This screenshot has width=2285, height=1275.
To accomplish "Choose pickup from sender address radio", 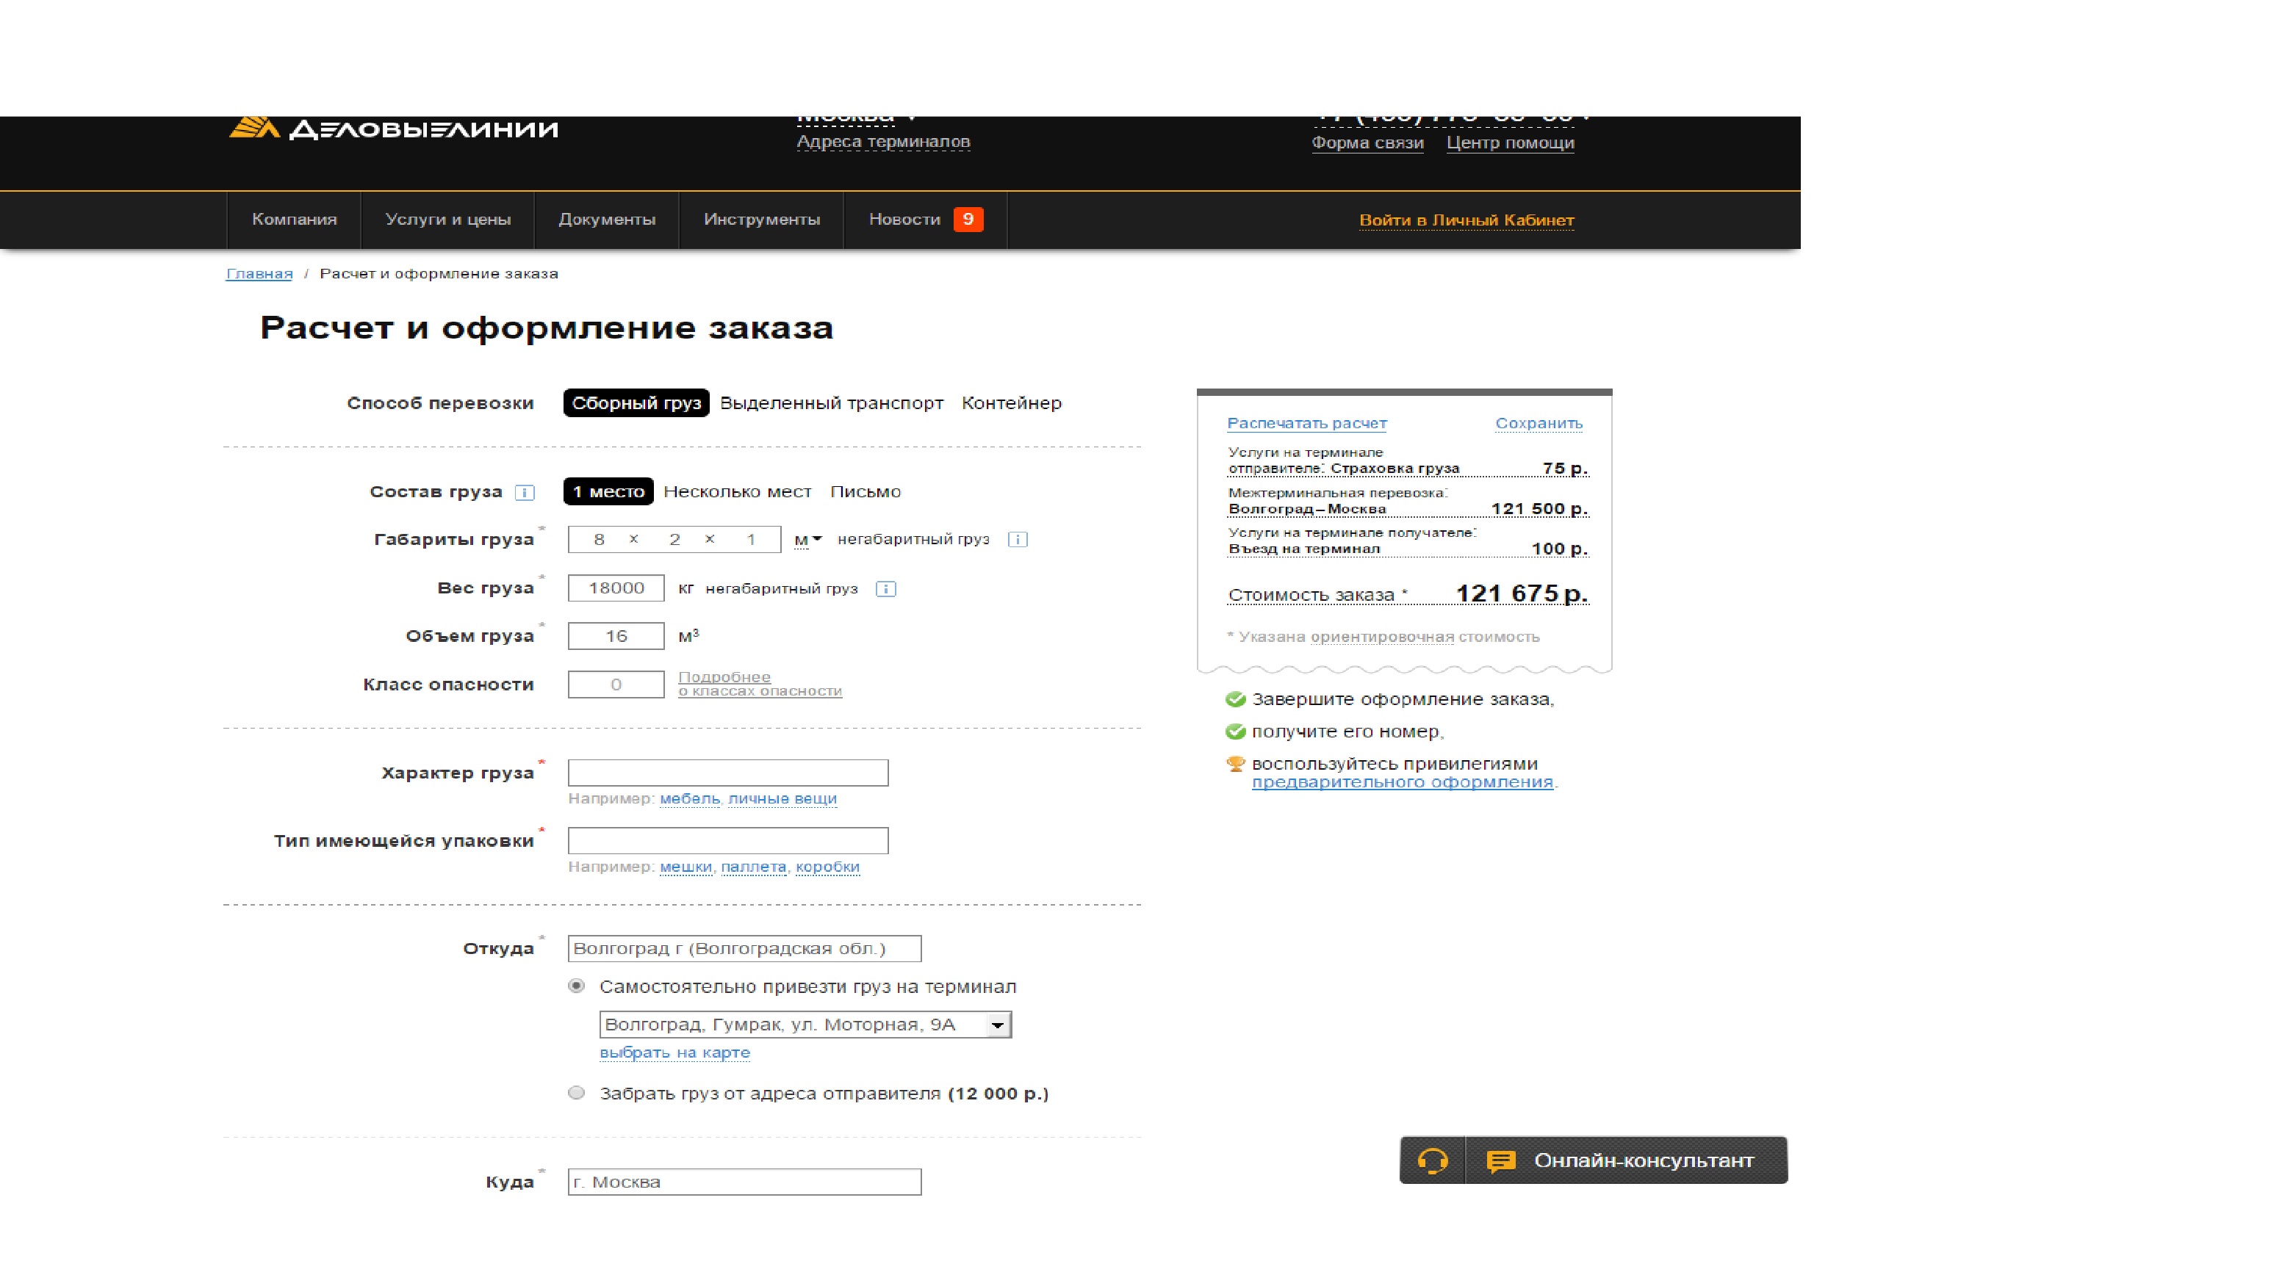I will coord(577,1092).
